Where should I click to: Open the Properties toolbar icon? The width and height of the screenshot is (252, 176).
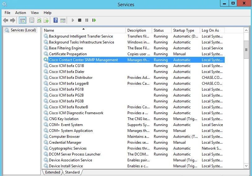tap(32, 20)
